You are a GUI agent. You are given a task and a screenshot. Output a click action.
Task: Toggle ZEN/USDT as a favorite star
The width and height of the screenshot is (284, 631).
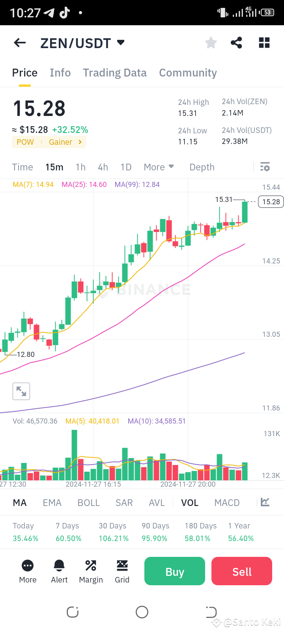coord(211,43)
